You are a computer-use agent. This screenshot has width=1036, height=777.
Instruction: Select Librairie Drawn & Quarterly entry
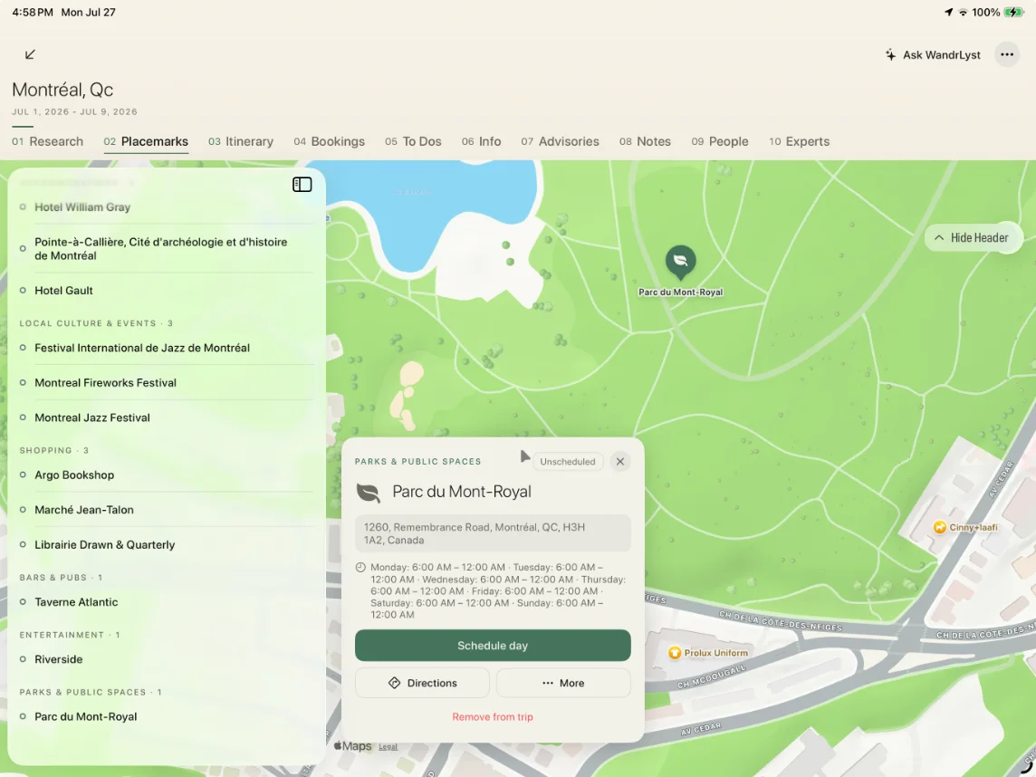167,544
